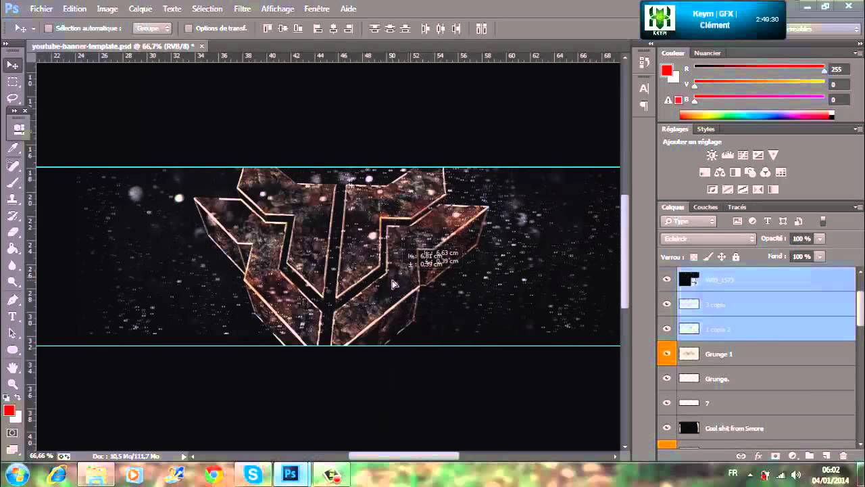Image resolution: width=865 pixels, height=487 pixels.
Task: Add a Levels adjustment
Action: pos(727,156)
